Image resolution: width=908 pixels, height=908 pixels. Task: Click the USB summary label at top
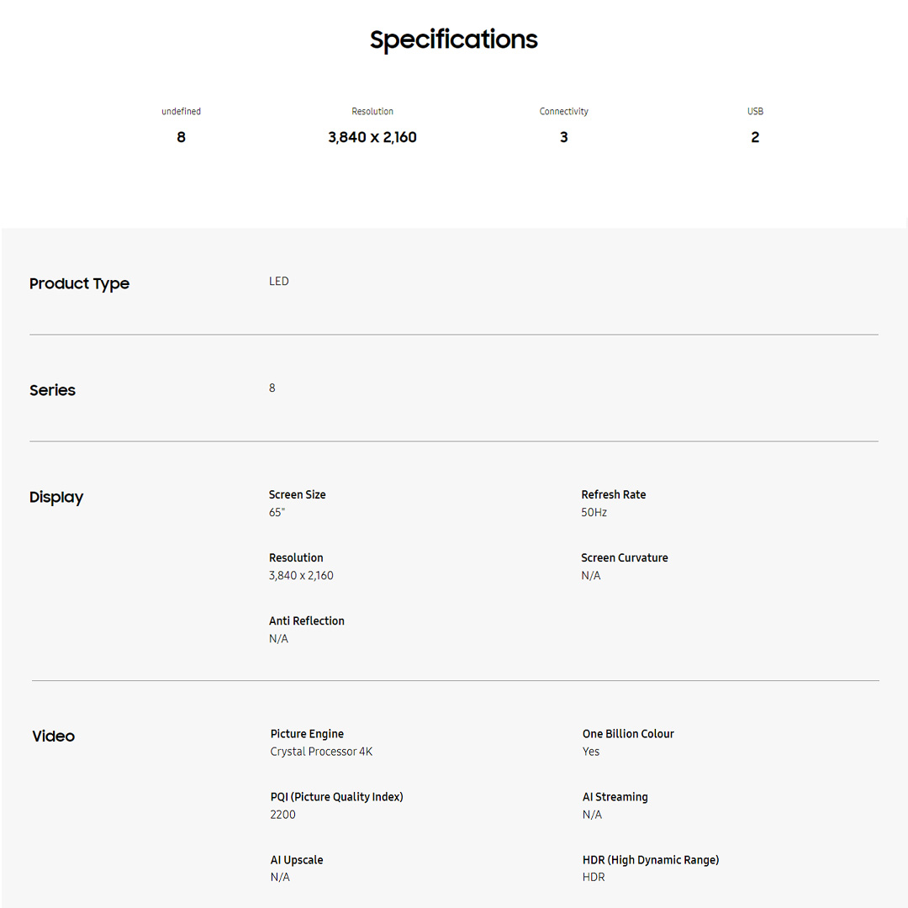[x=755, y=111]
